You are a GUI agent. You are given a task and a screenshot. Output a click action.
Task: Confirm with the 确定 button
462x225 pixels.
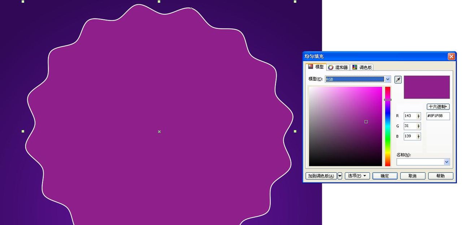[385, 176]
